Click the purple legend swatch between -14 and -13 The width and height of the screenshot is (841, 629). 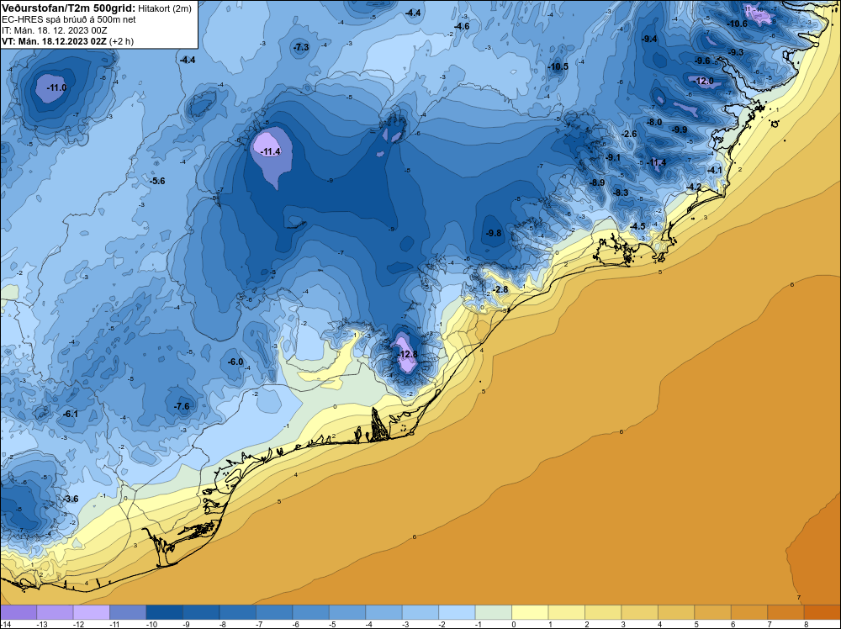[19, 612]
